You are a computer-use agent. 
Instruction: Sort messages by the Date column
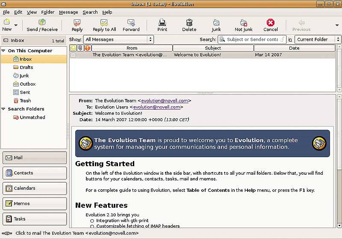tap(294, 48)
